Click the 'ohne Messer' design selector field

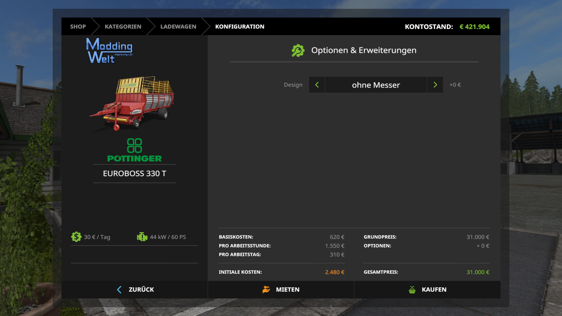click(376, 85)
